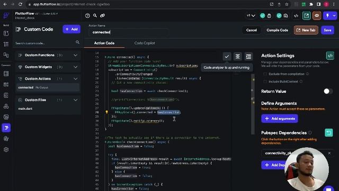This screenshot has height=191, width=339.
Task: Tick Exclude from compilation checkbox
Action: (x=265, y=74)
